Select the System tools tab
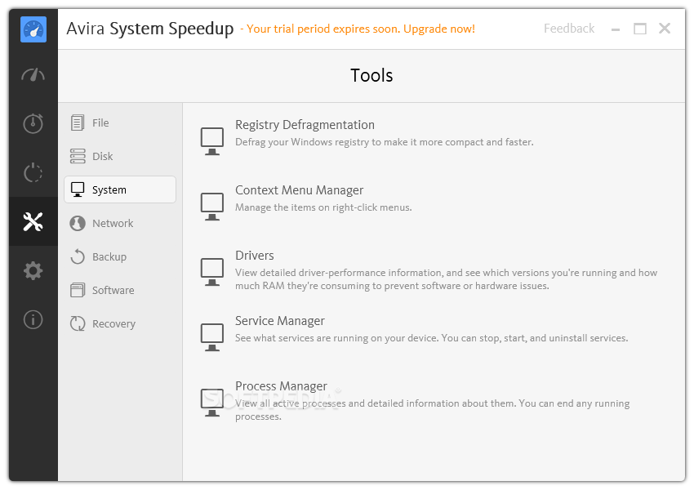Image resolution: width=694 pixels, height=490 pixels. (x=120, y=189)
